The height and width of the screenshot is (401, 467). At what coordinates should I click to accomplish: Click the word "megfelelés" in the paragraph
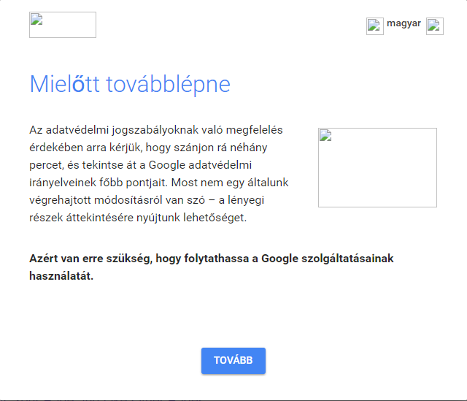click(x=256, y=130)
